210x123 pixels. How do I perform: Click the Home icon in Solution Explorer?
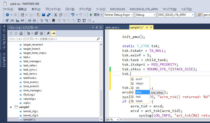pos(21,33)
